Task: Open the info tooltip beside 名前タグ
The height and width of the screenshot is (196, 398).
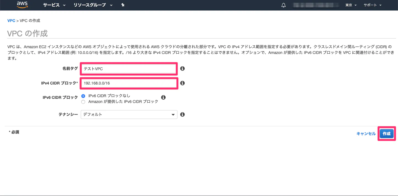Action: (x=182, y=69)
